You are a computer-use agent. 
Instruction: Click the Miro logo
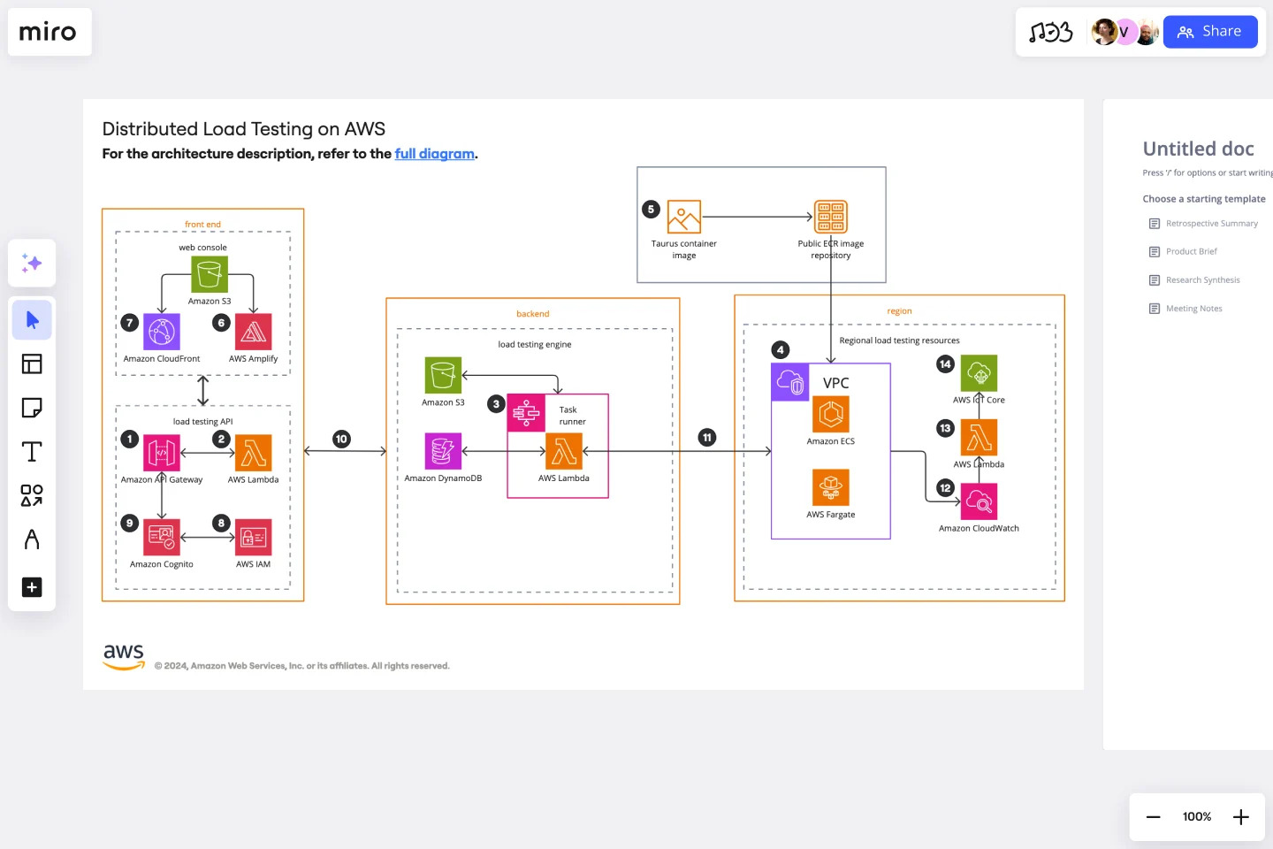[49, 32]
